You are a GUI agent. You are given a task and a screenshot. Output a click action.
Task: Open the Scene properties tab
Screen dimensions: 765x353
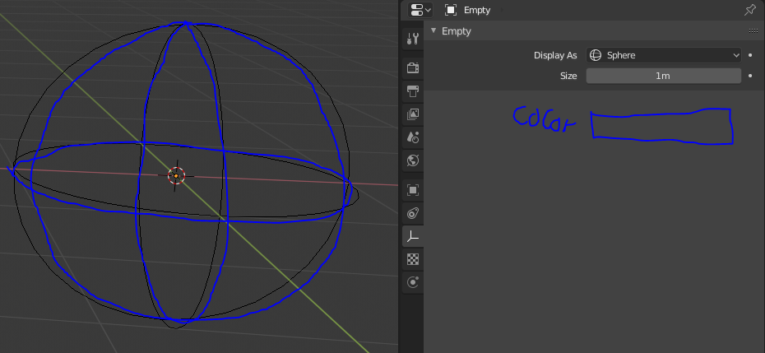(413, 137)
